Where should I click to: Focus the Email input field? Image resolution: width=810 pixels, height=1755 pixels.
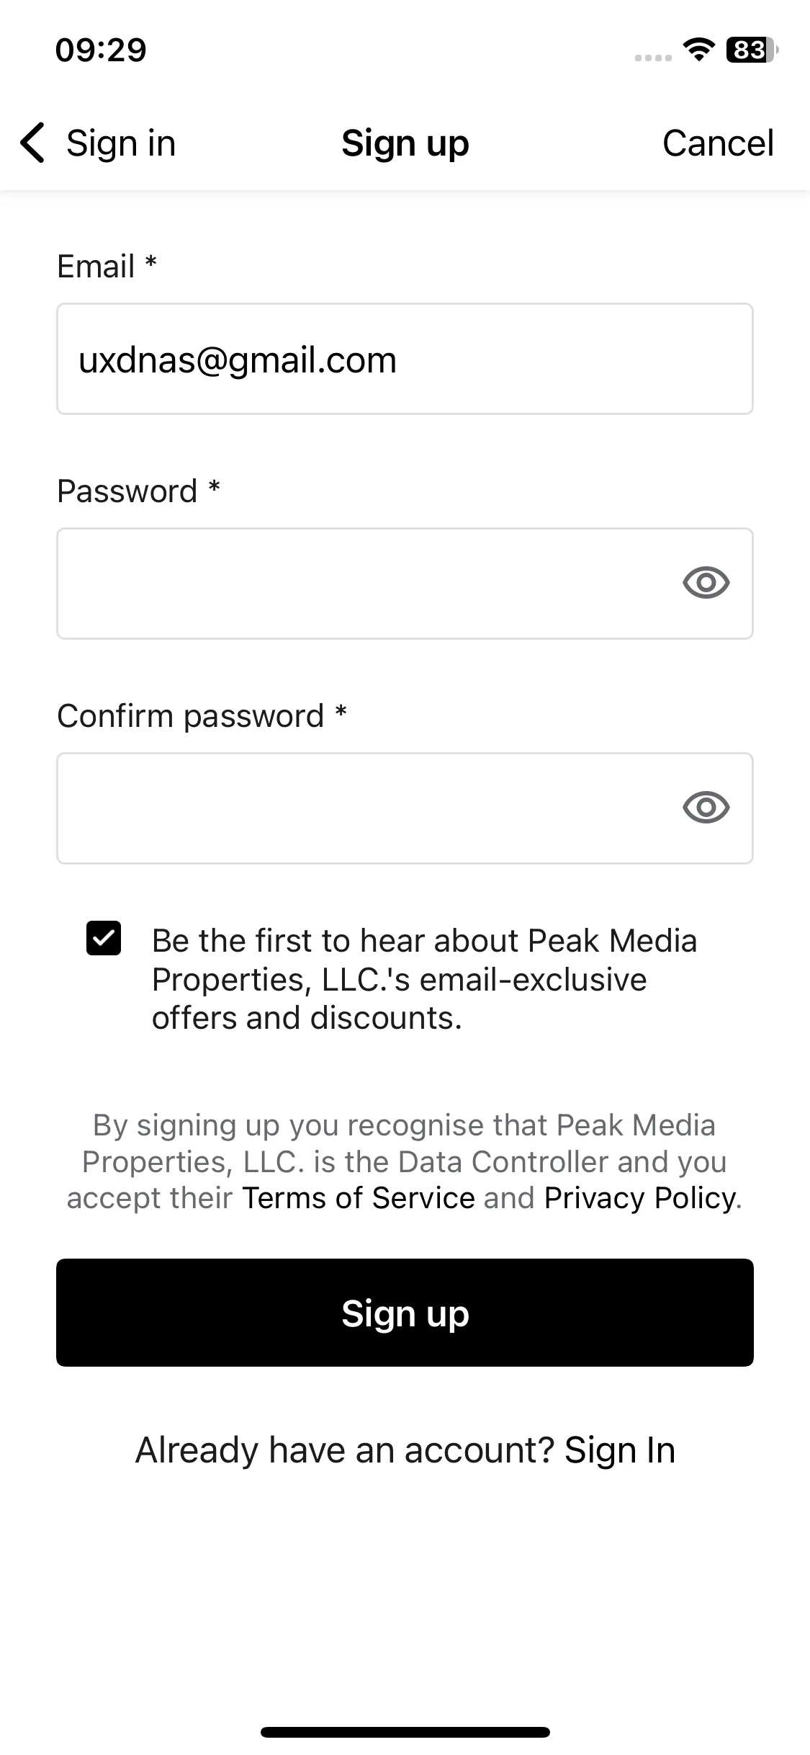(x=405, y=359)
